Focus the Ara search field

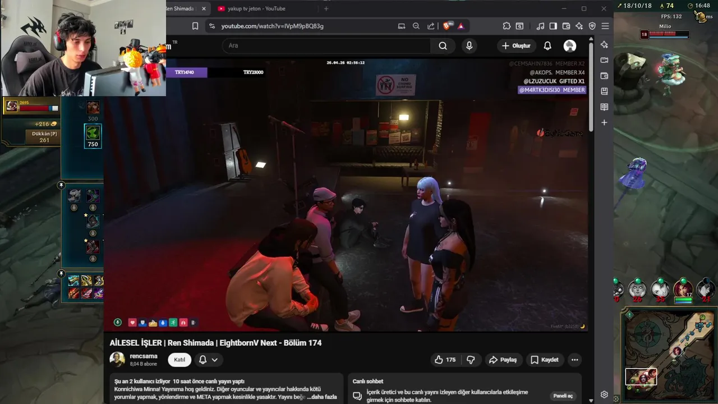(326, 46)
